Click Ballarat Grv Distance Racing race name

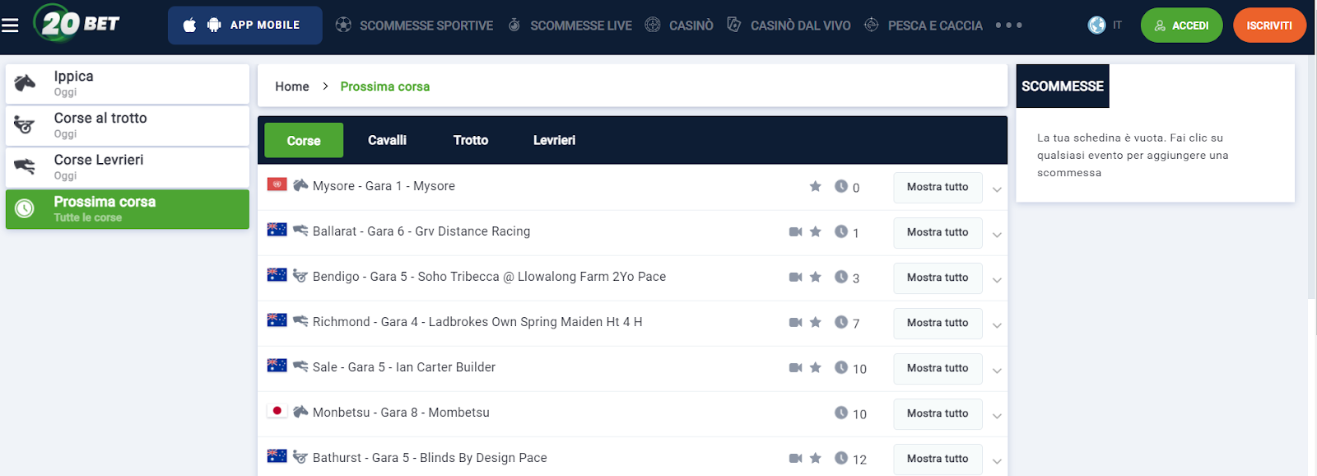point(421,231)
